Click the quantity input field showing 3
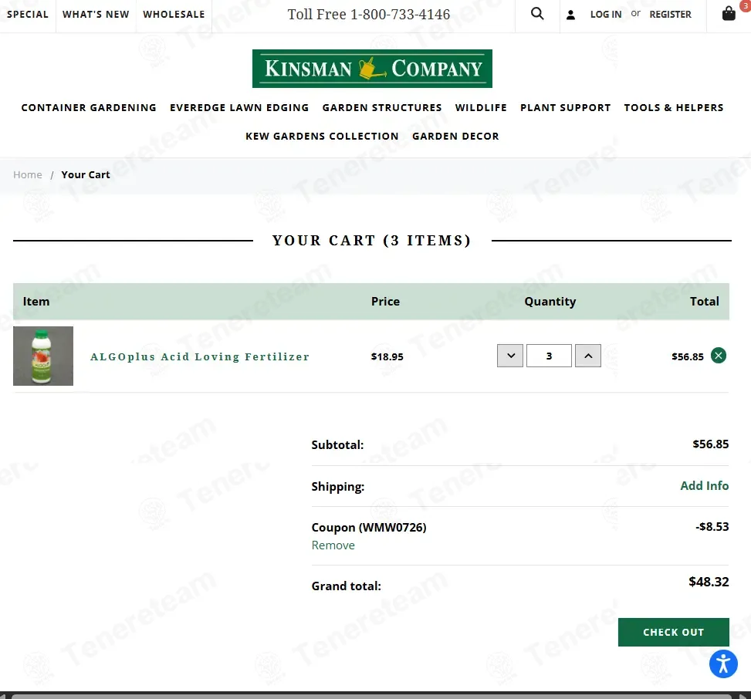Viewport: 751px width, 699px height. (x=549, y=356)
